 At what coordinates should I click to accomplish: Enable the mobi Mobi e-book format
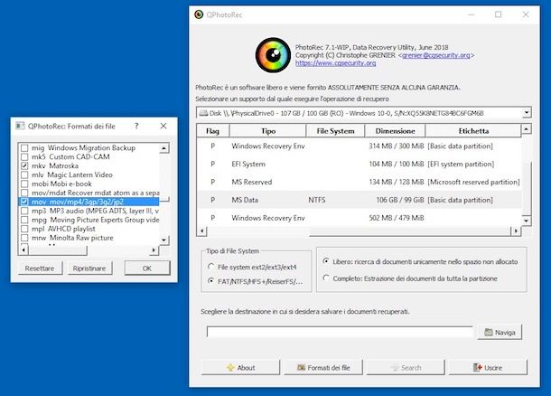pos(24,184)
